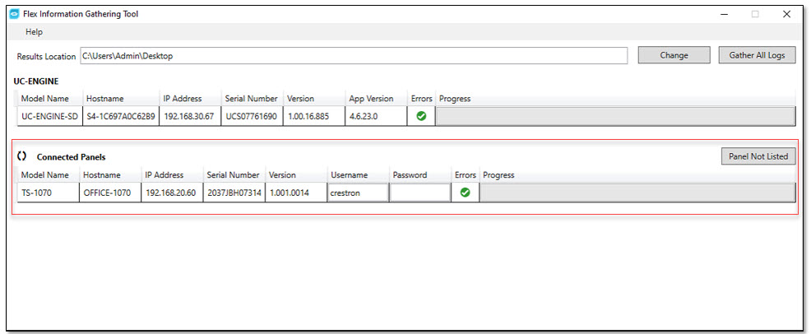
Task: Click the 192.168.30.67 IP address cell
Action: 188,116
